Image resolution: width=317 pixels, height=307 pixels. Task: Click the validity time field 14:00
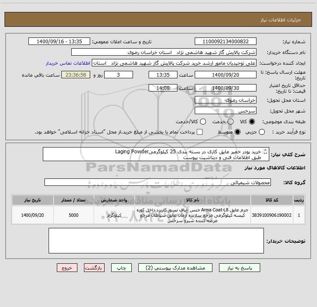tap(163, 88)
